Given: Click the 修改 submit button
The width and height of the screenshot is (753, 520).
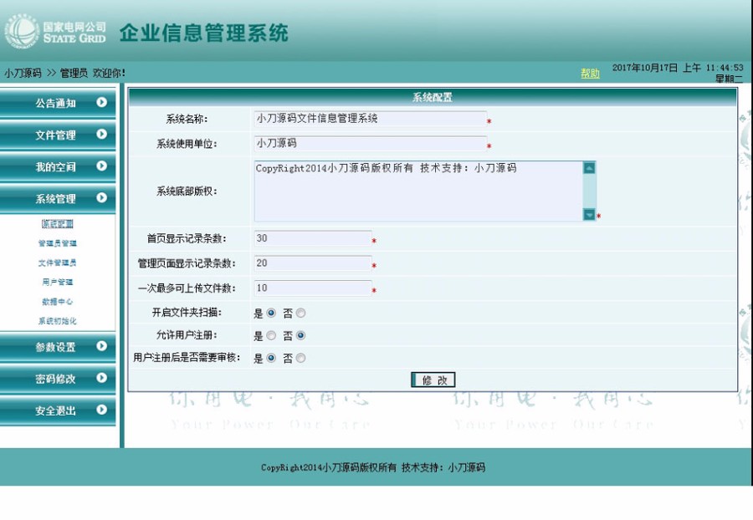Looking at the screenshot, I should click(x=432, y=380).
